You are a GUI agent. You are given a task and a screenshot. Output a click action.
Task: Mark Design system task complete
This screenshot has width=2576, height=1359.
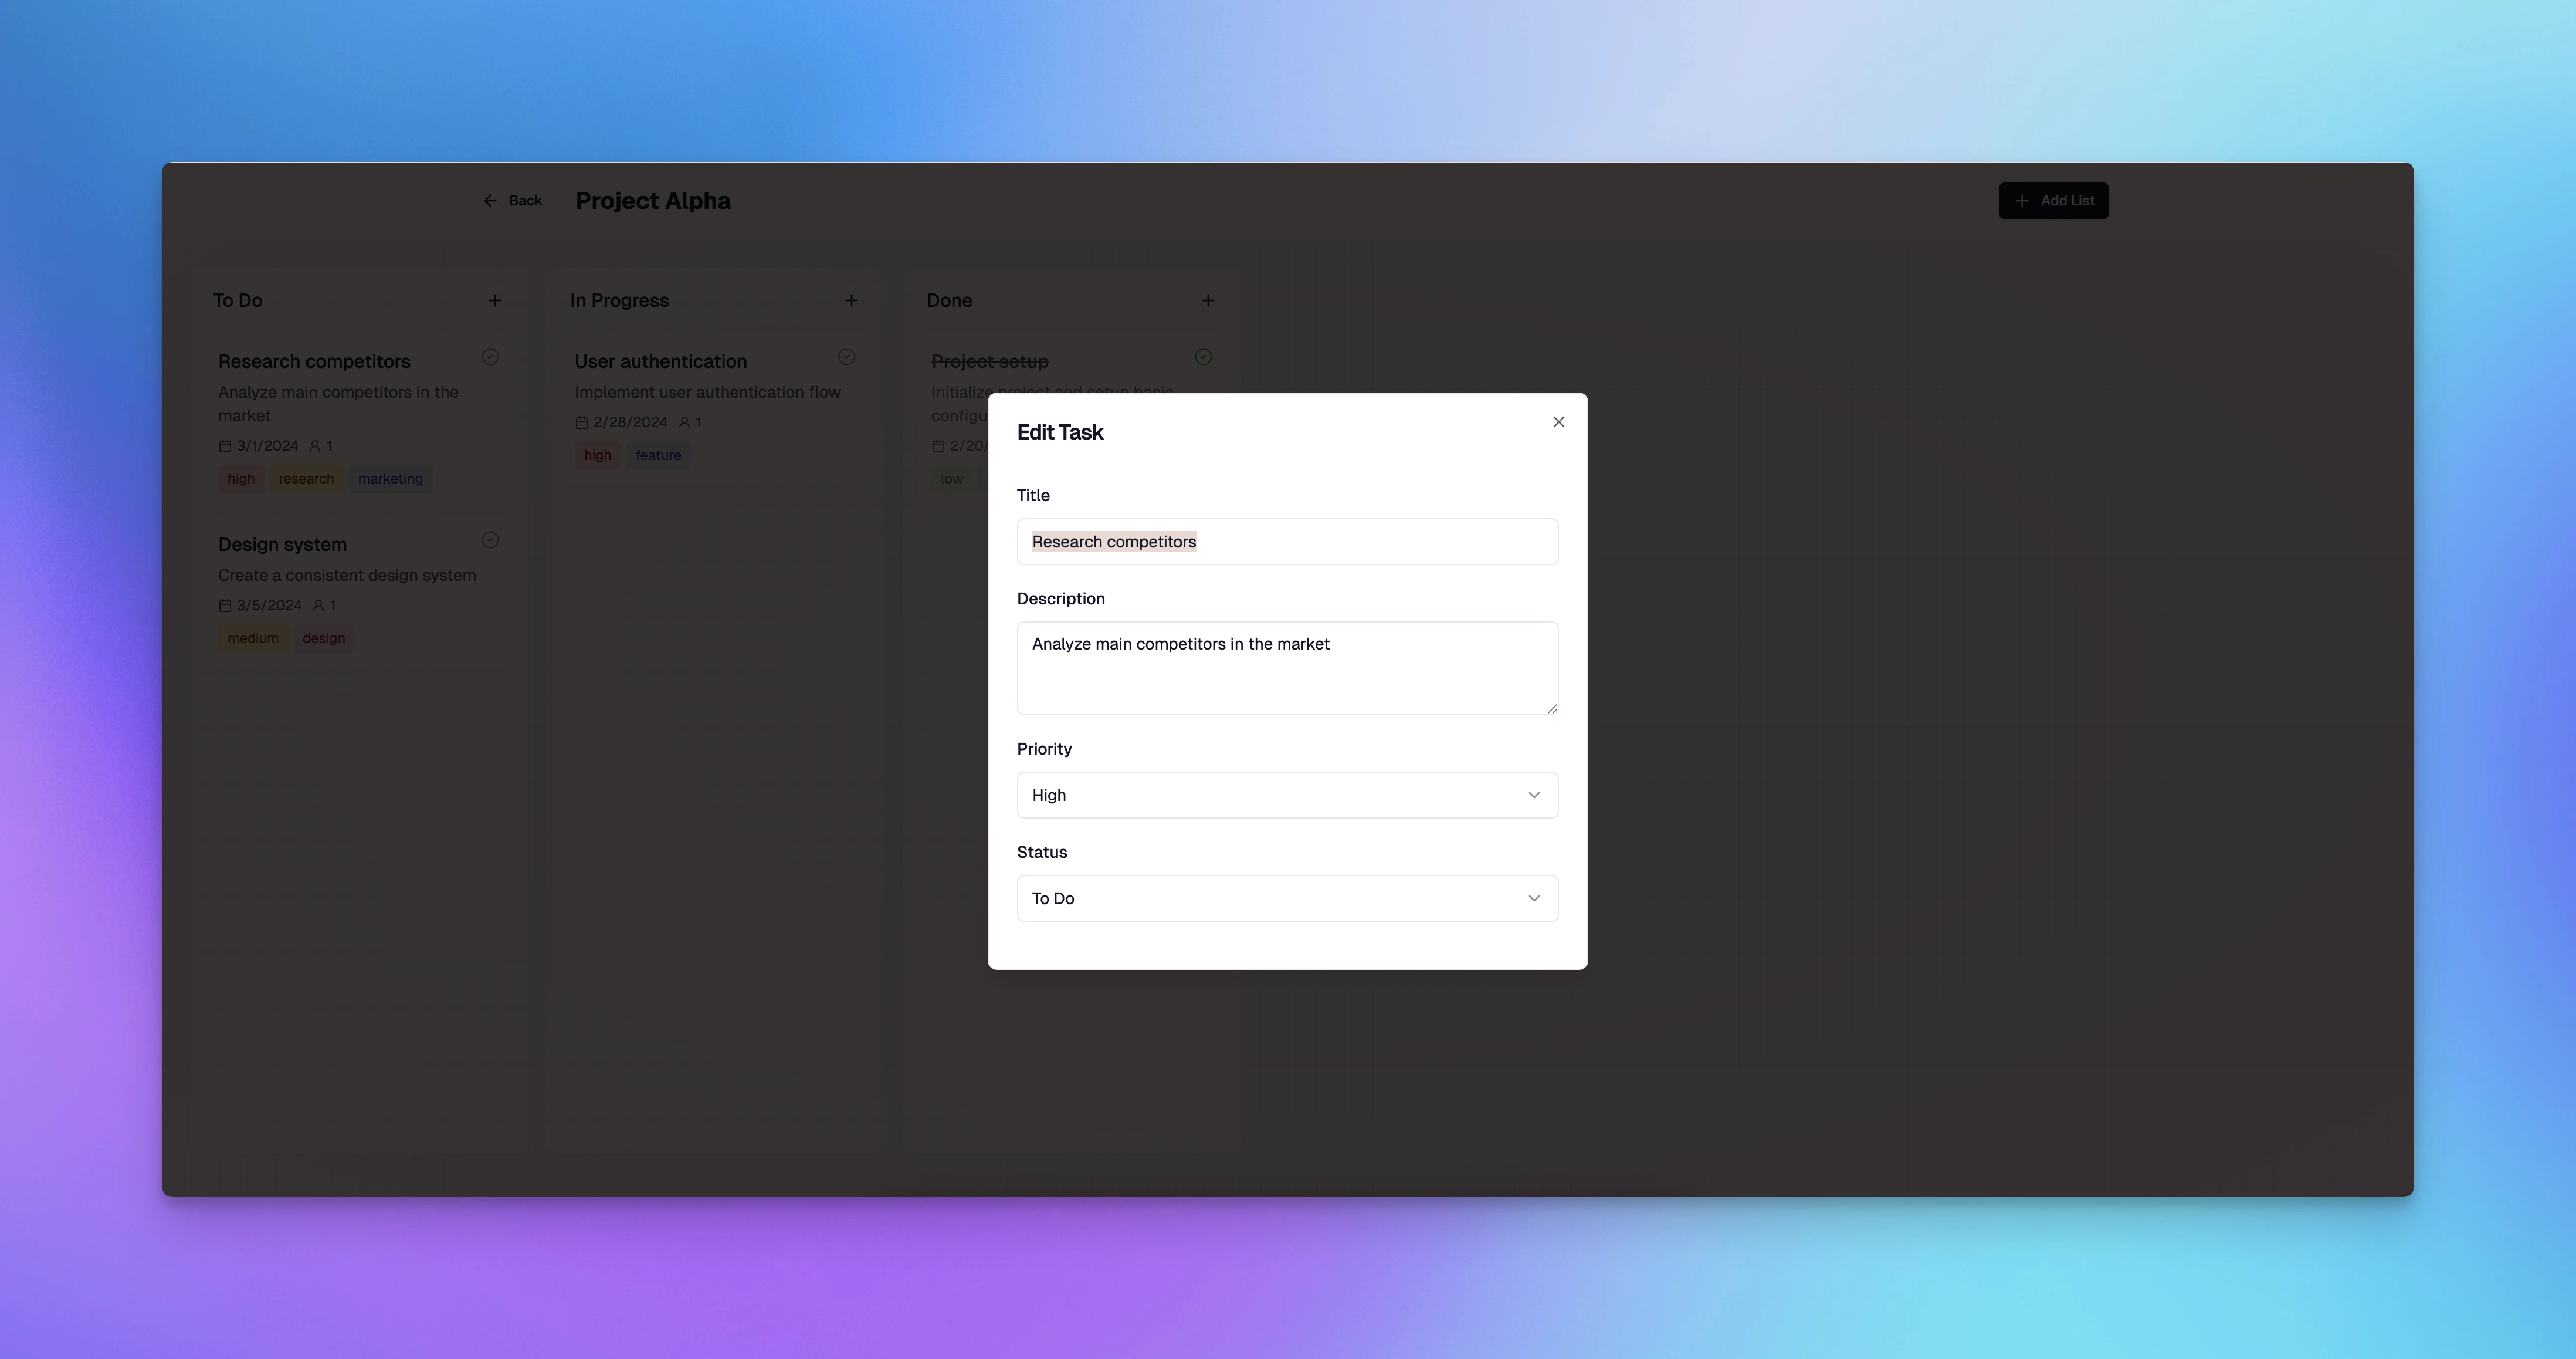(x=490, y=540)
